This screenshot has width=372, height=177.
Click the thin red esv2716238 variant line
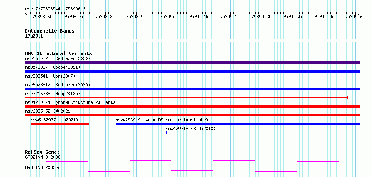[186, 98]
